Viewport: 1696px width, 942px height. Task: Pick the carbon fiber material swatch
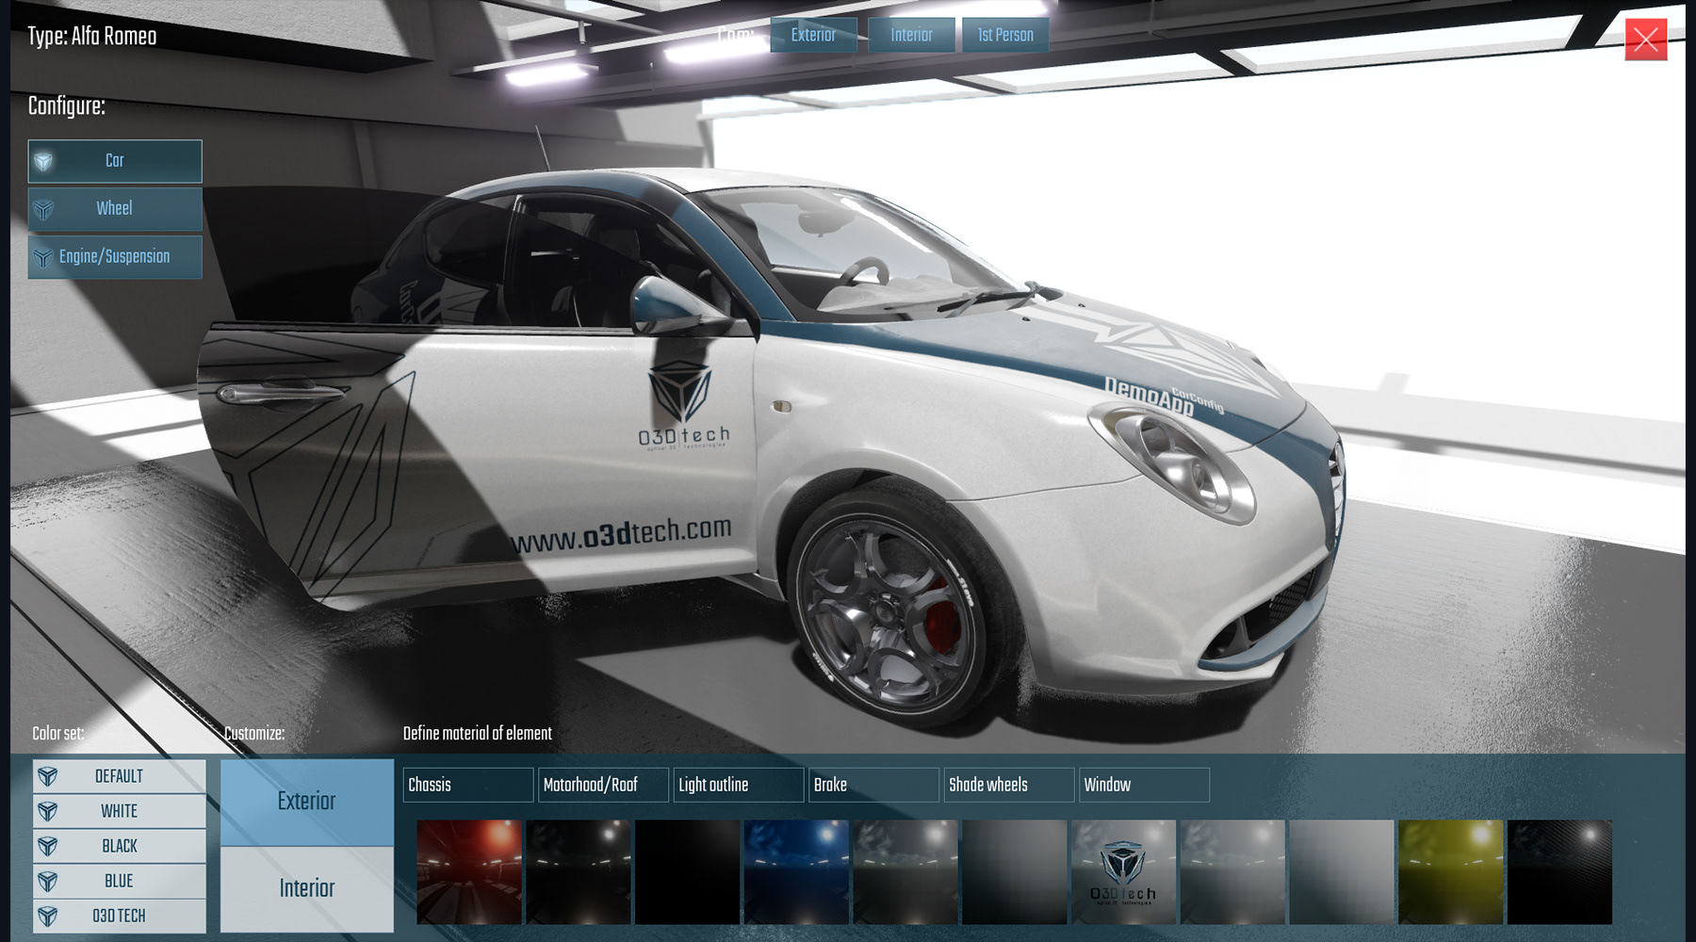pyautogui.click(x=1560, y=871)
